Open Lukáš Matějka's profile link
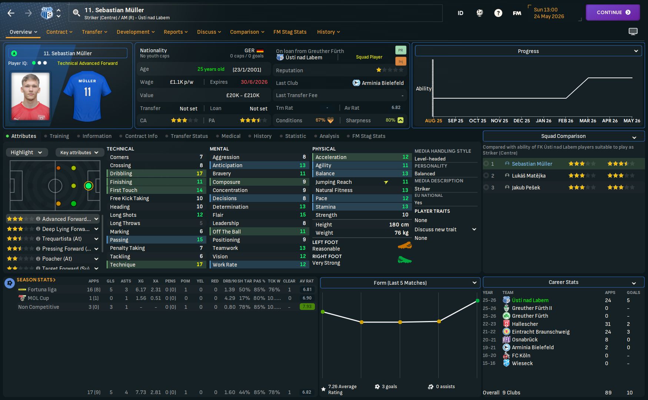 pos(529,176)
